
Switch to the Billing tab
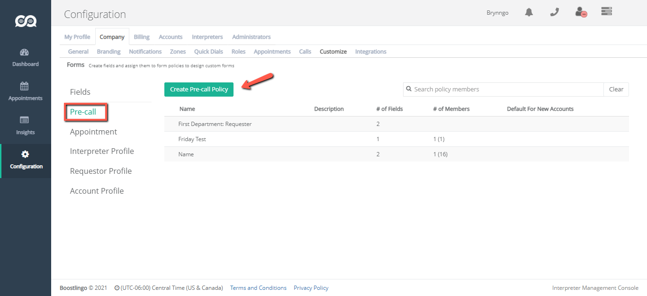click(141, 37)
